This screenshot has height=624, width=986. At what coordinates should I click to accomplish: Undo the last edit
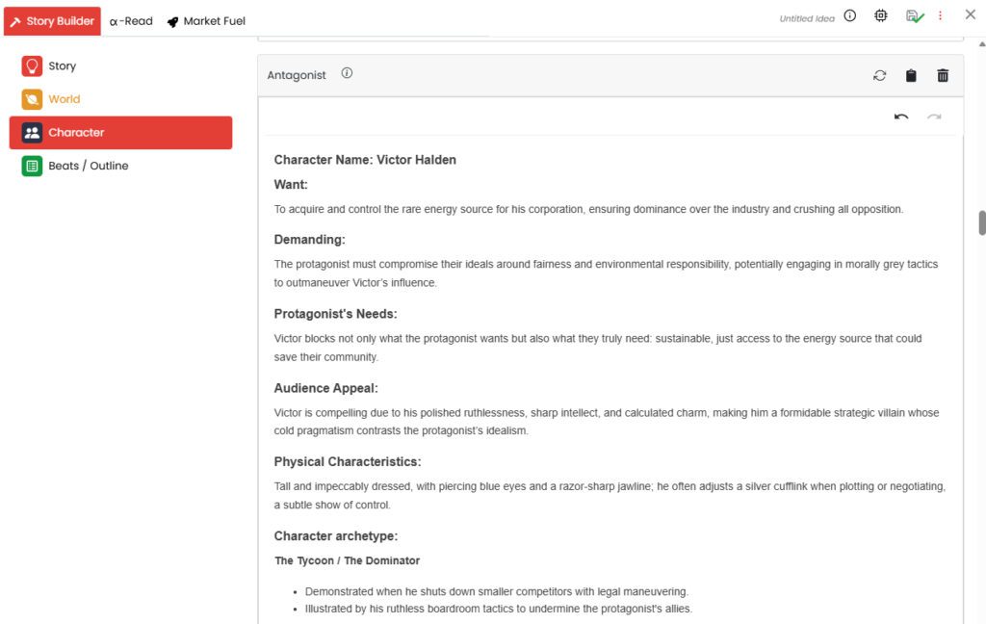[x=900, y=117]
